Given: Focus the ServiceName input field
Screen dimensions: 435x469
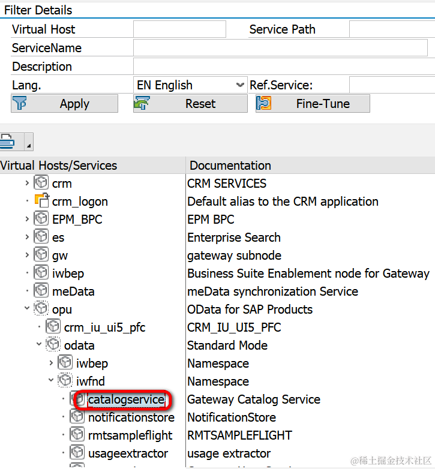Looking at the screenshot, I should [280, 47].
